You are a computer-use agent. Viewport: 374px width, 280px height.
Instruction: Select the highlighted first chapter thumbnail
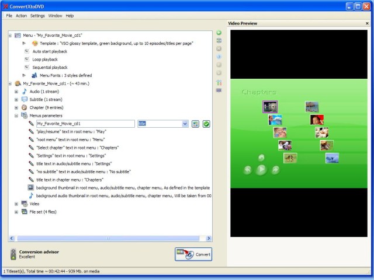(x=270, y=107)
